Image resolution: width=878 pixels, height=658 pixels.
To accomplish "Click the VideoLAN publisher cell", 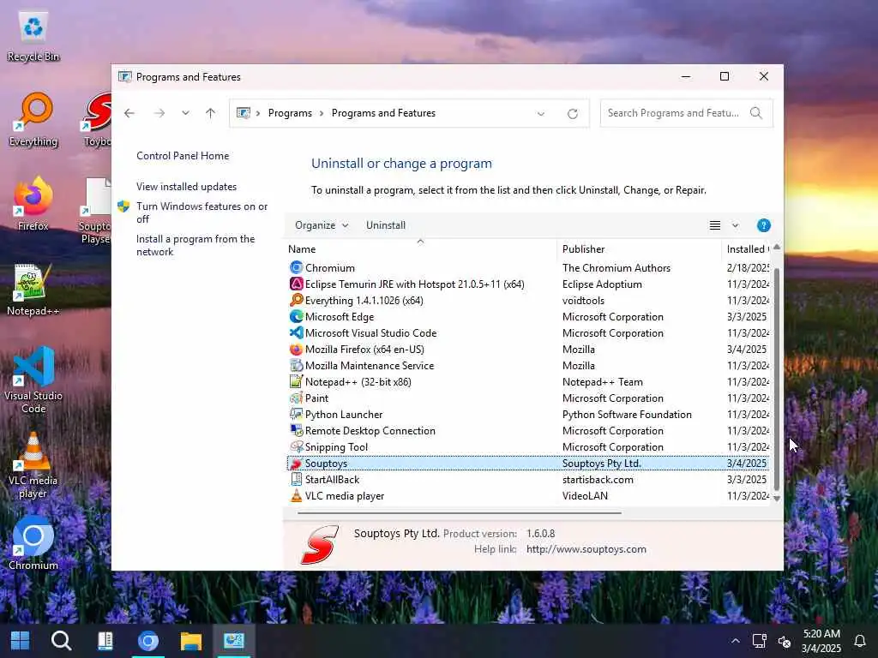I will (x=585, y=496).
